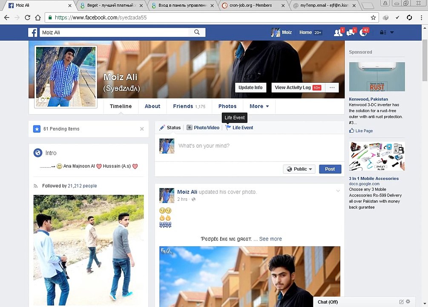The image size is (428, 307).
Task: Open the privacy shortcuts lock icon
Action: 383,32
